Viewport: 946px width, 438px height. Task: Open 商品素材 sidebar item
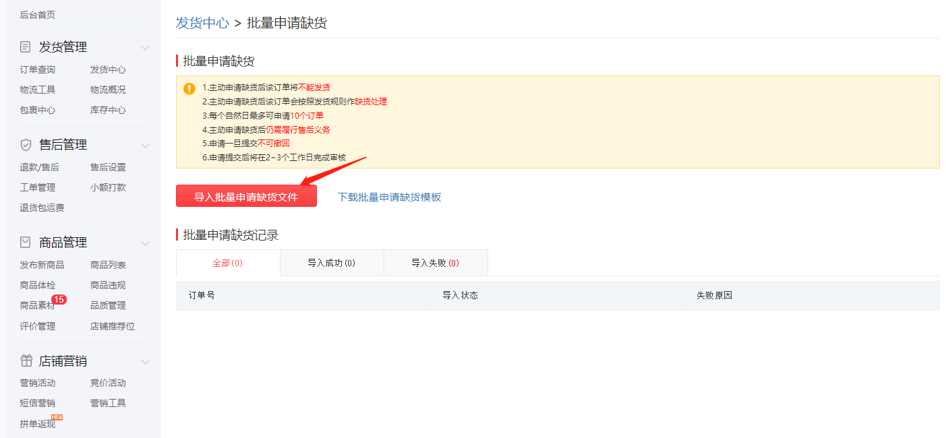click(38, 305)
